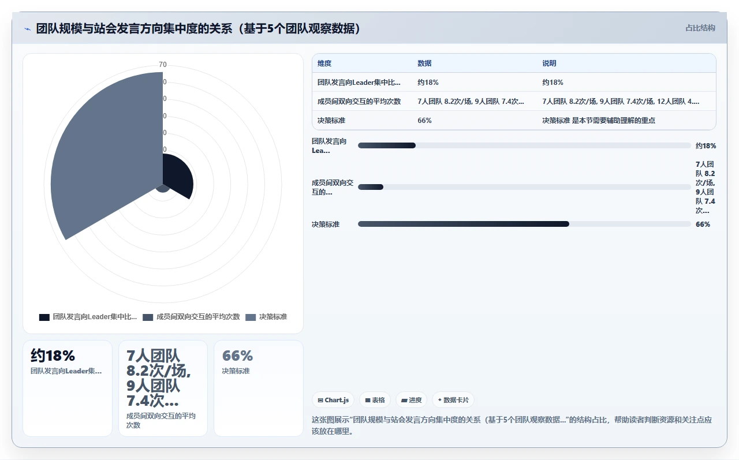Image resolution: width=739 pixels, height=460 pixels.
Task: Click the 进度 chip
Action: [x=411, y=400]
